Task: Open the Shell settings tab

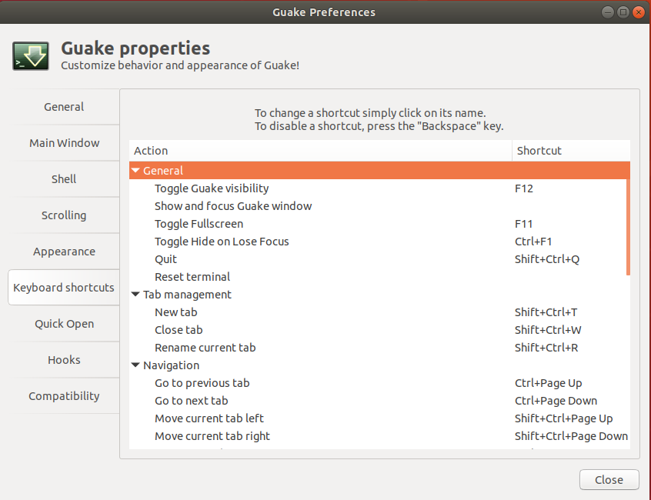Action: point(64,178)
